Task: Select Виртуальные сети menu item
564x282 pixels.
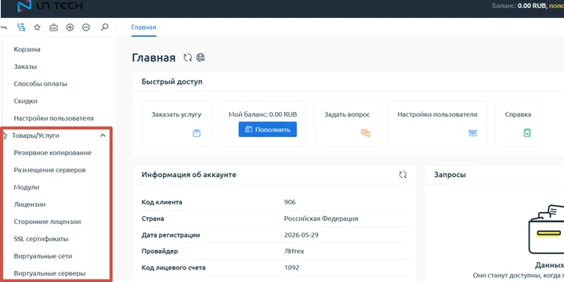Action: (43, 256)
